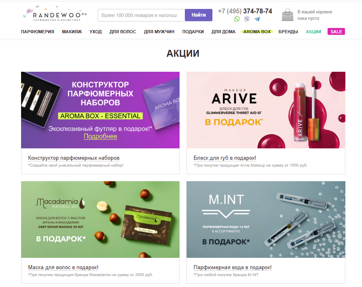Click the Randewoo logo
This screenshot has height=287, width=362.
coord(55,14)
